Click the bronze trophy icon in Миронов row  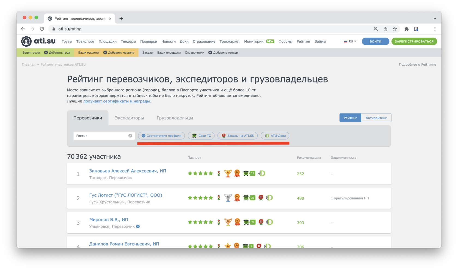[x=228, y=222]
